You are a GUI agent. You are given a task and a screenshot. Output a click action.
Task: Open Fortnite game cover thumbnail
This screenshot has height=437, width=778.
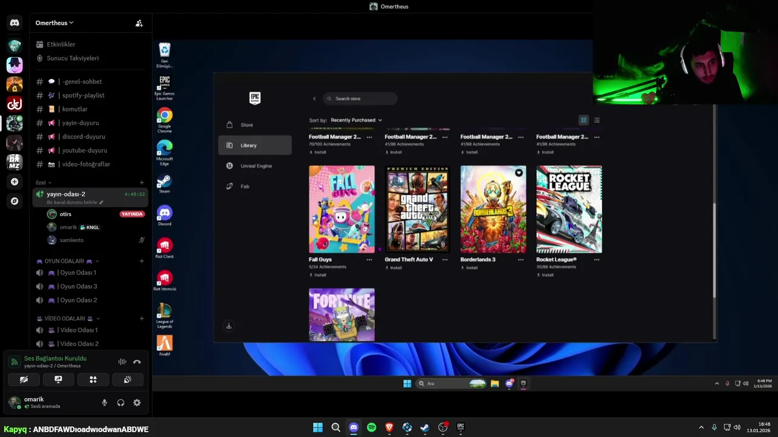342,315
